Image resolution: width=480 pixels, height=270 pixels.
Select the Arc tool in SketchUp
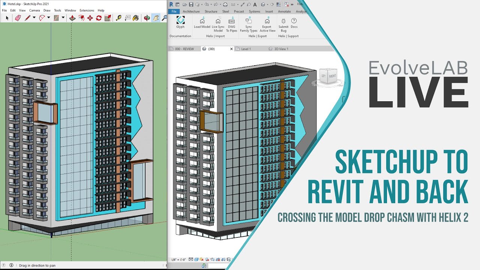click(x=42, y=18)
